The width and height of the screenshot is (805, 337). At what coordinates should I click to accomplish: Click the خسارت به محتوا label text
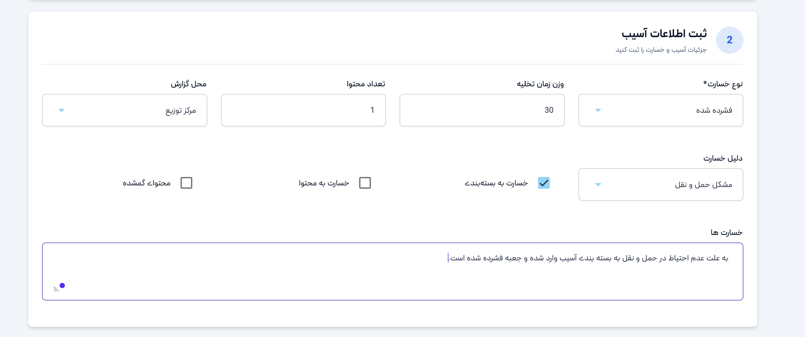coord(324,183)
